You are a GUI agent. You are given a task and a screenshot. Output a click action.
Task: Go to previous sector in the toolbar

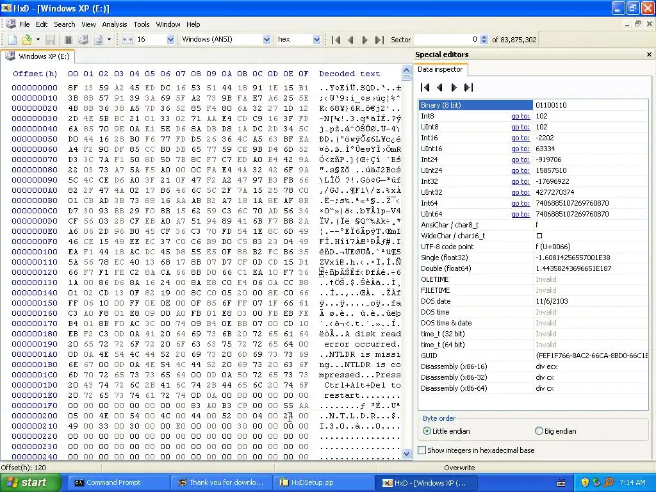pyautogui.click(x=350, y=40)
